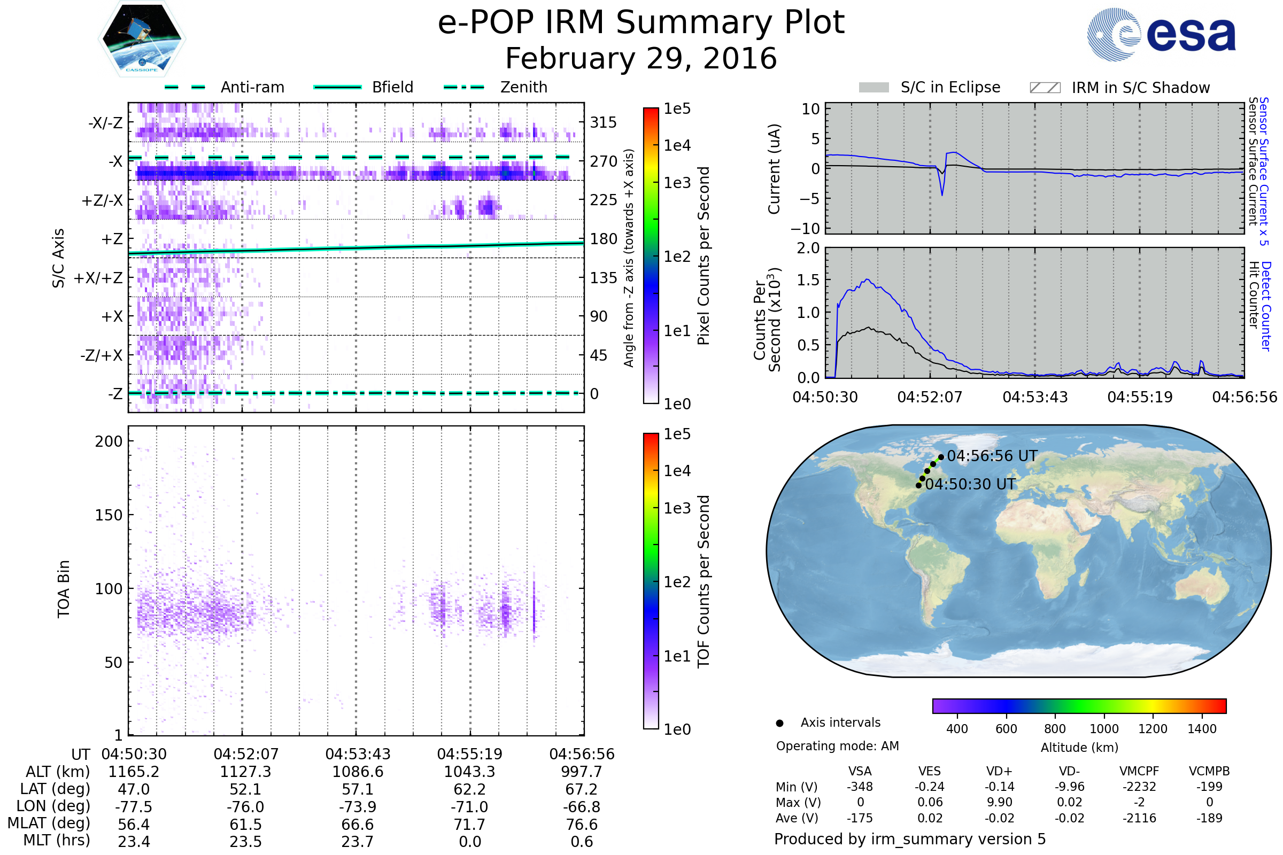Click the TOA Bin axis label

[x=64, y=589]
